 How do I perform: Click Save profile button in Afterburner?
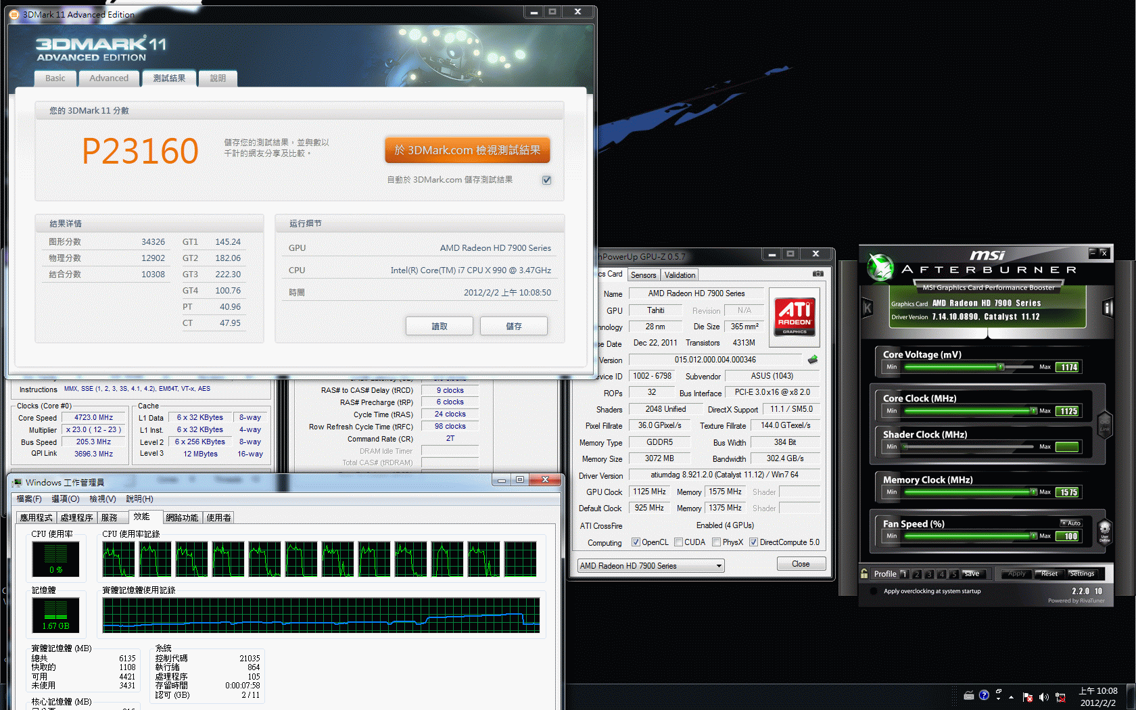tap(975, 574)
